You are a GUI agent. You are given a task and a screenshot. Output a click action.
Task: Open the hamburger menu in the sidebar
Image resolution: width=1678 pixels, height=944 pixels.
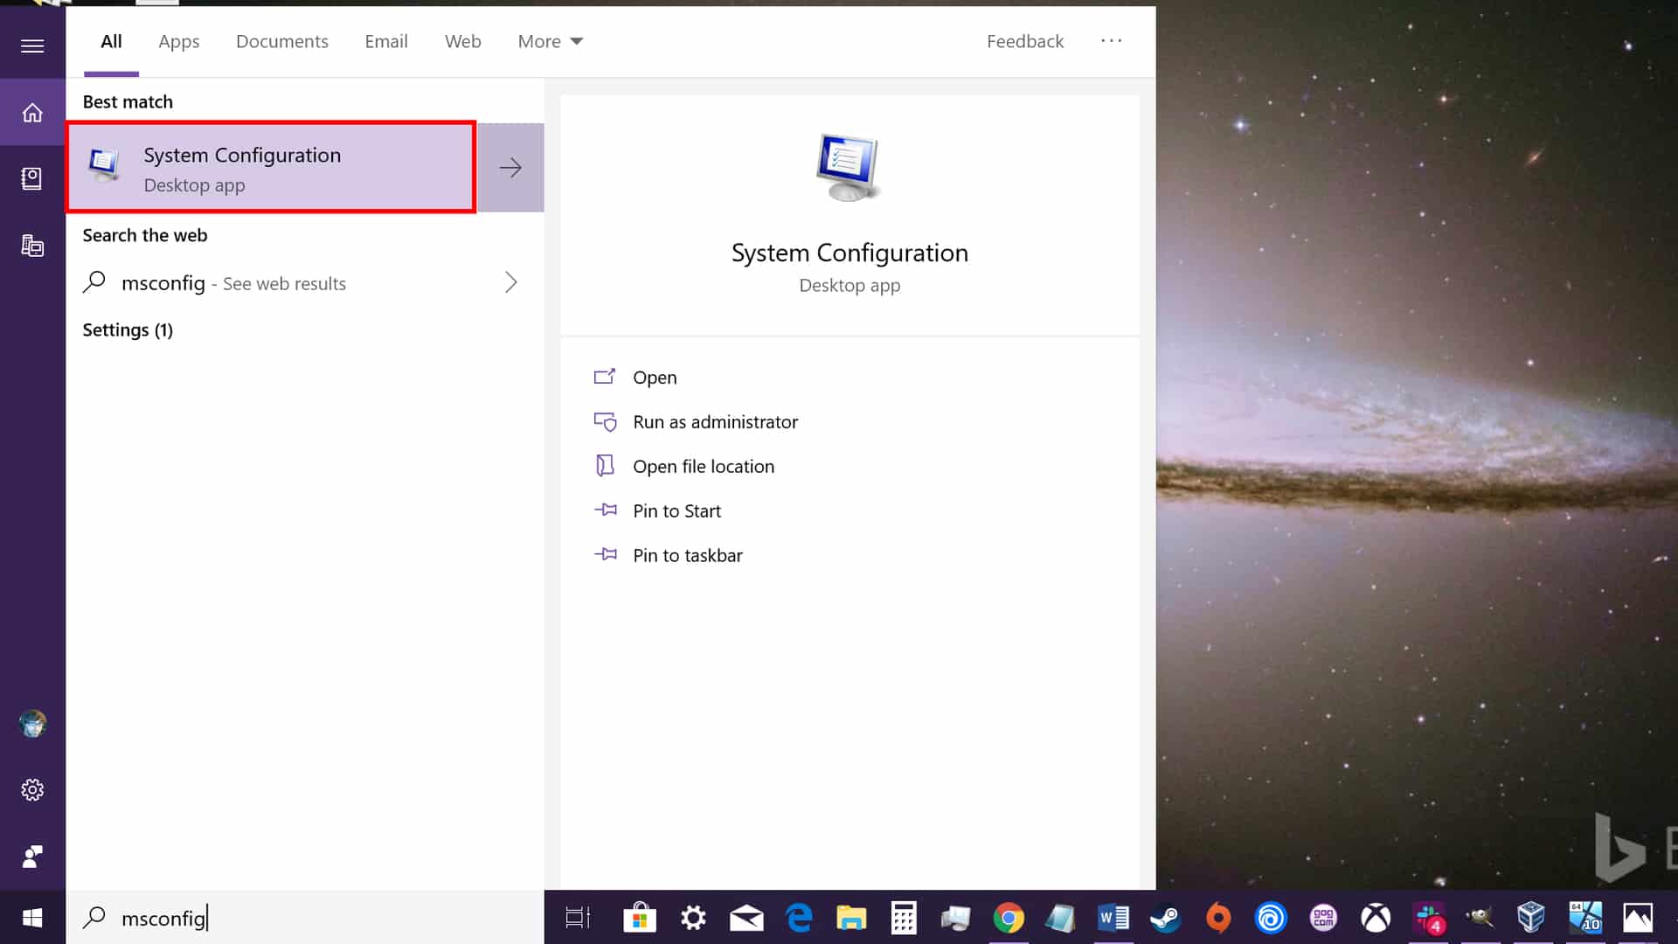[32, 45]
